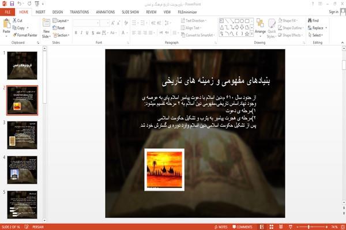The height and width of the screenshot is (230, 346).
Task: Select the right arrow shape in gallery
Action: pos(237,27)
